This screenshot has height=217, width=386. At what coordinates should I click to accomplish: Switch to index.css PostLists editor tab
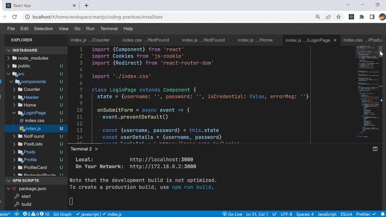[362, 40]
